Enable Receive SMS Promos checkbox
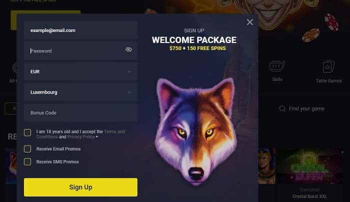 pos(27,162)
